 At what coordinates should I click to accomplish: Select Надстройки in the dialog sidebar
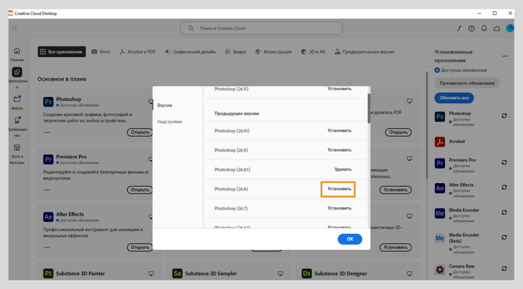(x=169, y=121)
